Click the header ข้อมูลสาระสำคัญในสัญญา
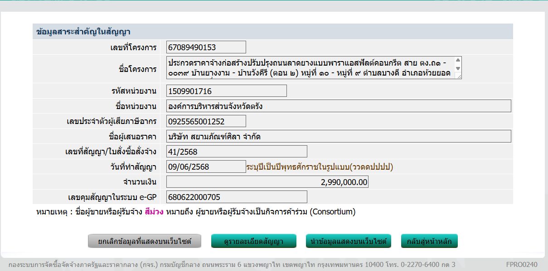Viewport: 548px width, 271px height. 83,32
